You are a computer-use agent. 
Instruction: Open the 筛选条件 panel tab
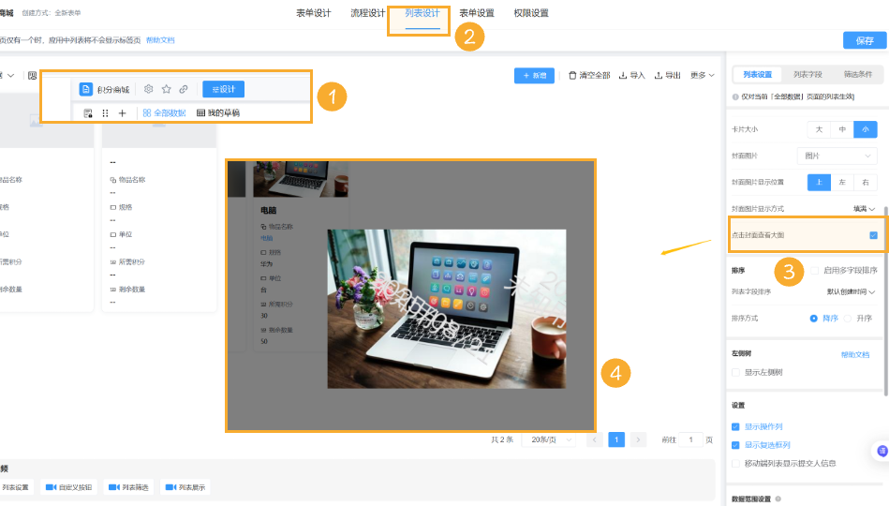(x=857, y=74)
